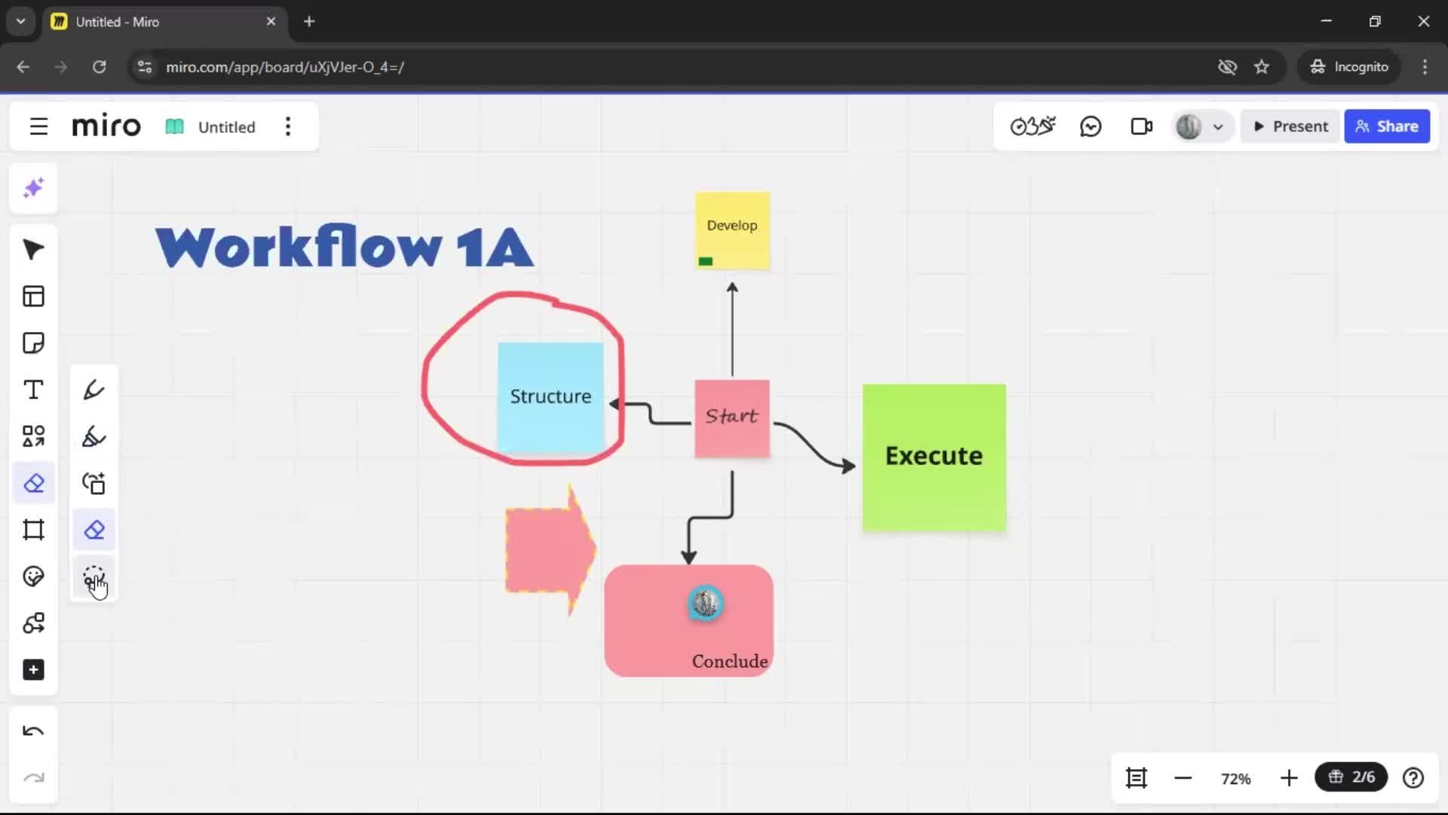Open the activities and timer tools
The image size is (1448, 815).
tap(1032, 127)
